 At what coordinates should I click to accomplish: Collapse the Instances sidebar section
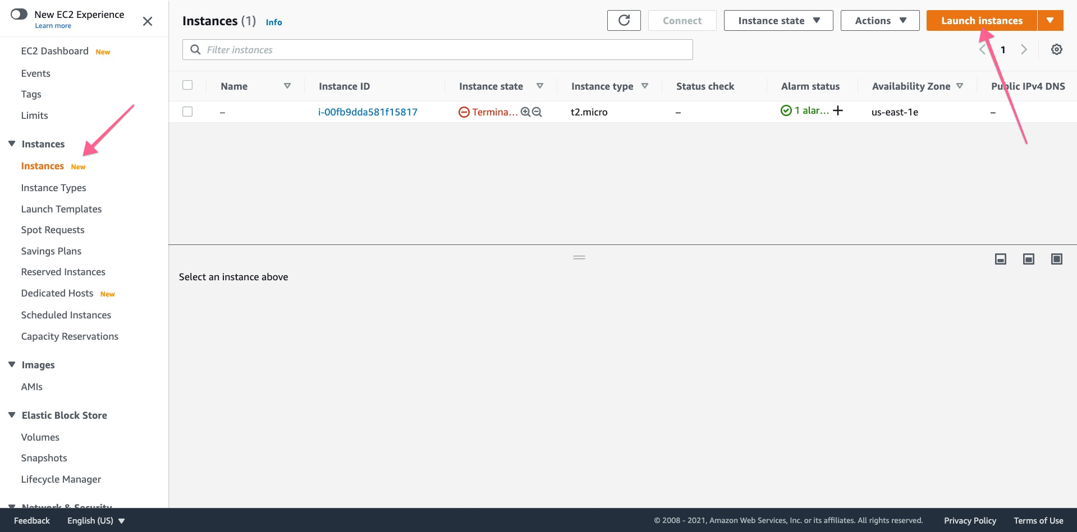12,144
